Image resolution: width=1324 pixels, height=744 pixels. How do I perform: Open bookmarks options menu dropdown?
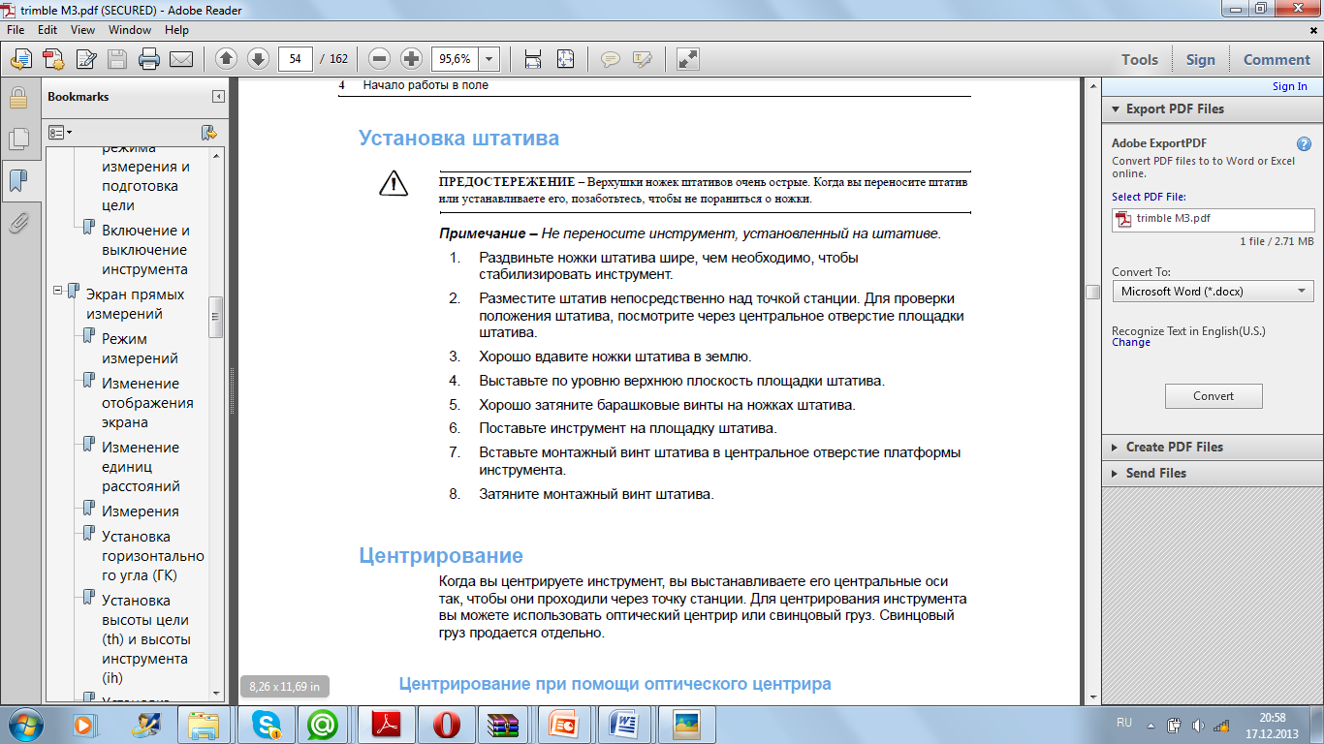point(61,132)
